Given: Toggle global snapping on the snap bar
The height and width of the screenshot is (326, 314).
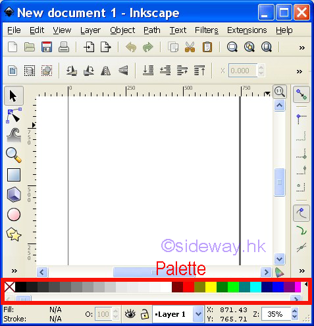Looking at the screenshot, I should tap(301, 94).
